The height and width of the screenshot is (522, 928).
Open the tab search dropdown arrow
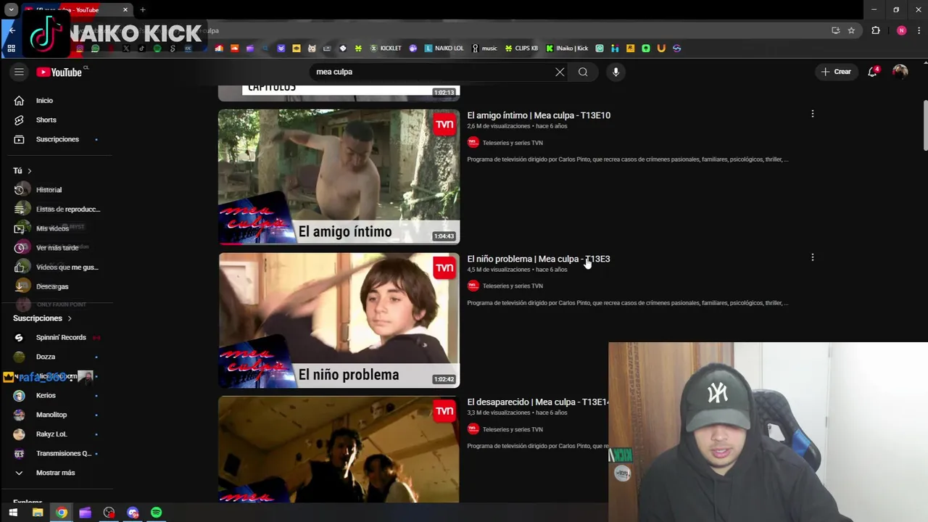[12, 9]
